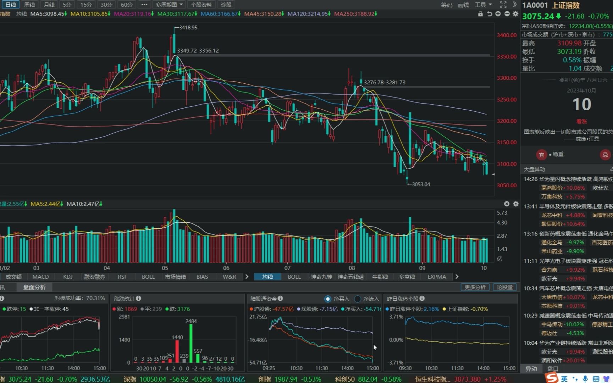
Task: Click 万集科技 +5.75% stock link
Action: point(563,197)
